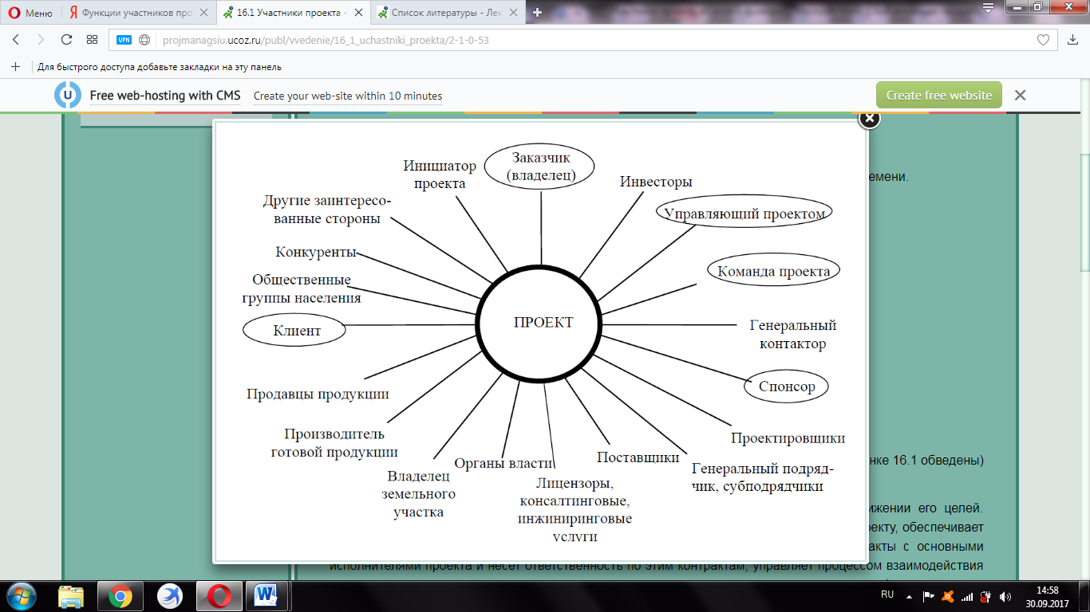Open the Speed Dial grid icon

pos(92,39)
